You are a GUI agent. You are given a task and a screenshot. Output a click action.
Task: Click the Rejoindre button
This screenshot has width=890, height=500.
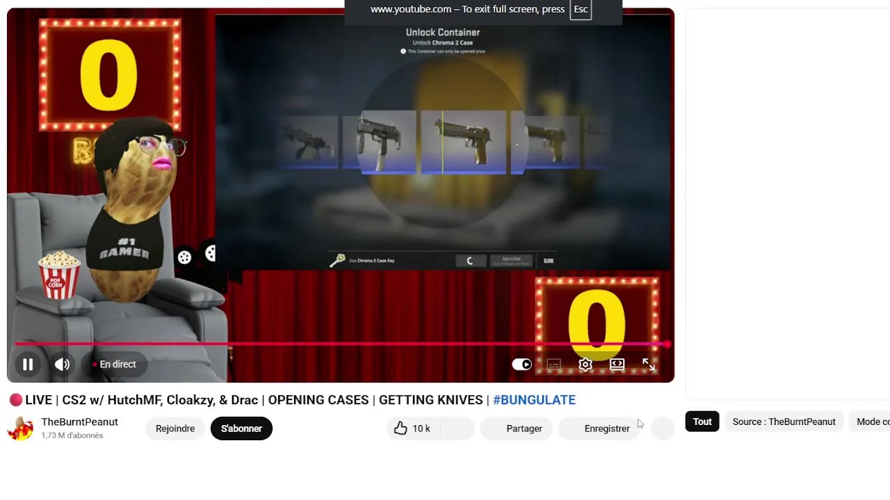click(x=175, y=428)
